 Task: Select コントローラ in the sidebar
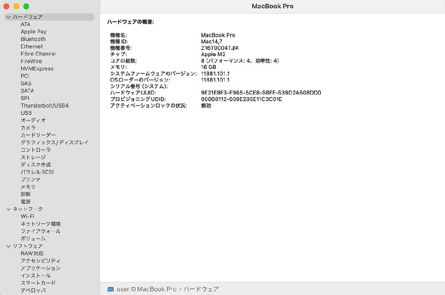36,150
